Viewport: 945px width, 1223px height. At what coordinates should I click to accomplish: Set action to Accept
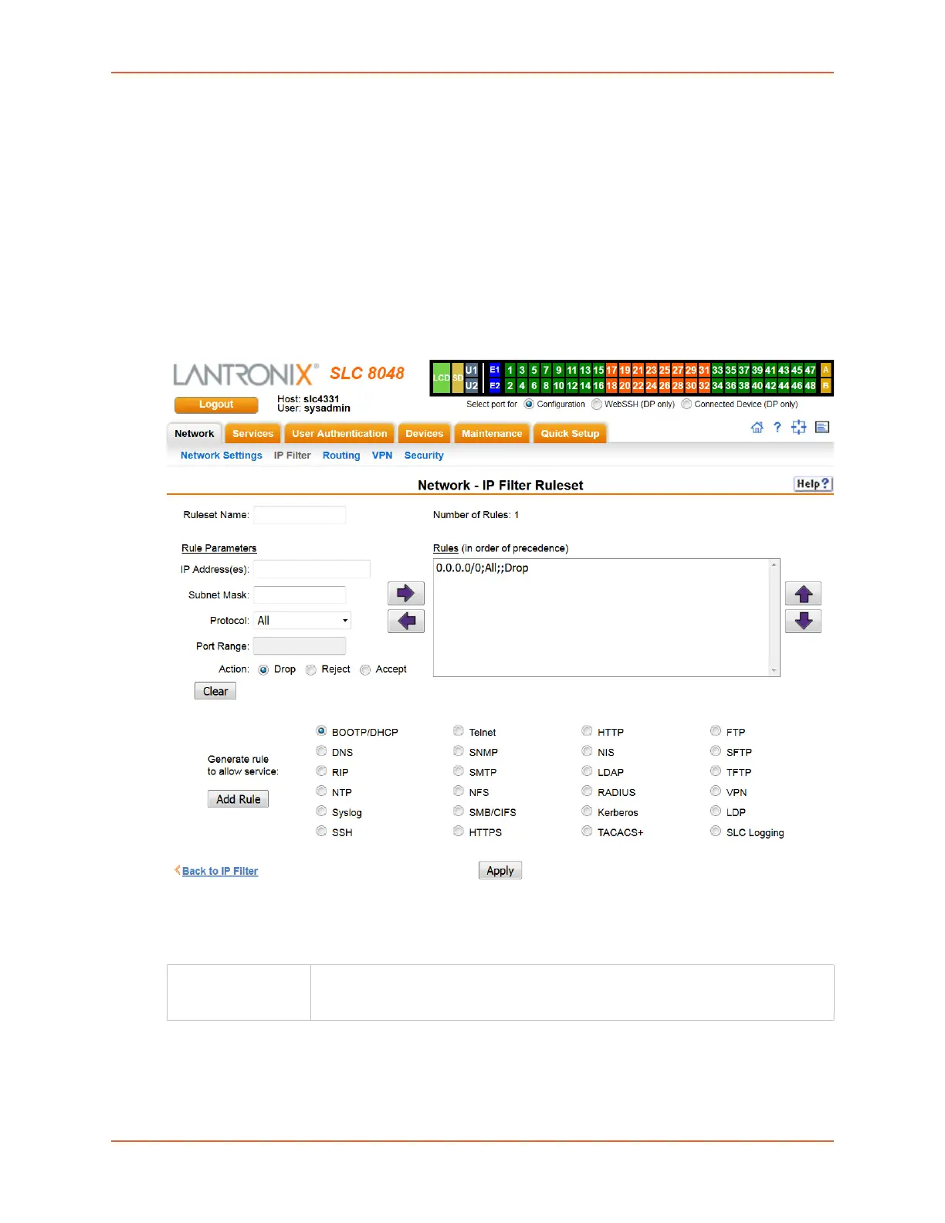pyautogui.click(x=365, y=669)
